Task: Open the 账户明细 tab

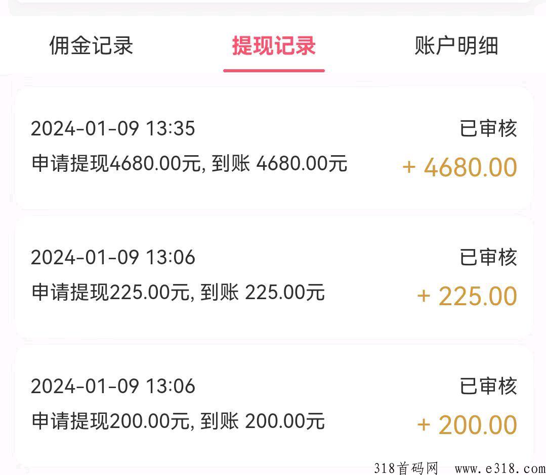Action: pos(456,45)
